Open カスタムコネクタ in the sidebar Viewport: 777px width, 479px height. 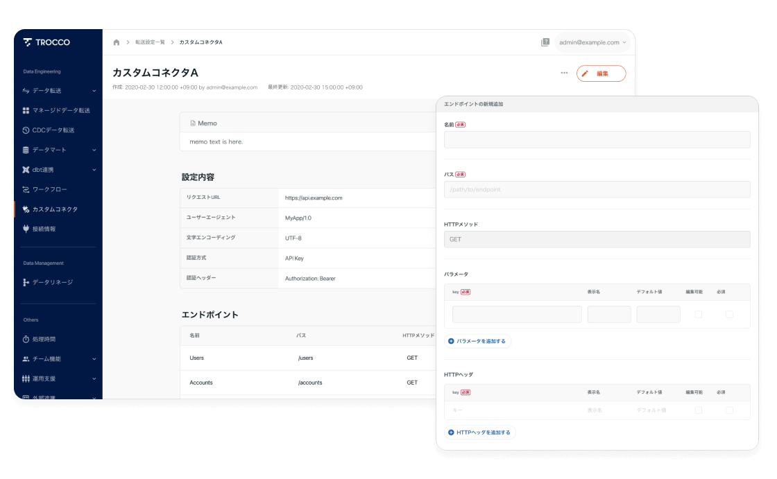55,209
